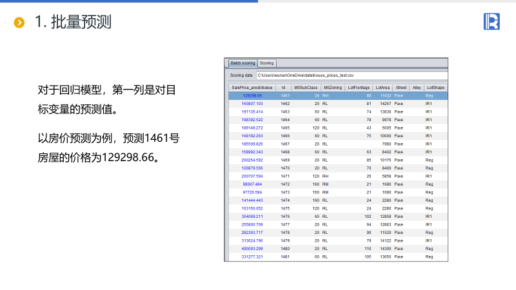Select the MSSubClass column header
Viewport: 516px width, 290px height.
click(x=306, y=87)
